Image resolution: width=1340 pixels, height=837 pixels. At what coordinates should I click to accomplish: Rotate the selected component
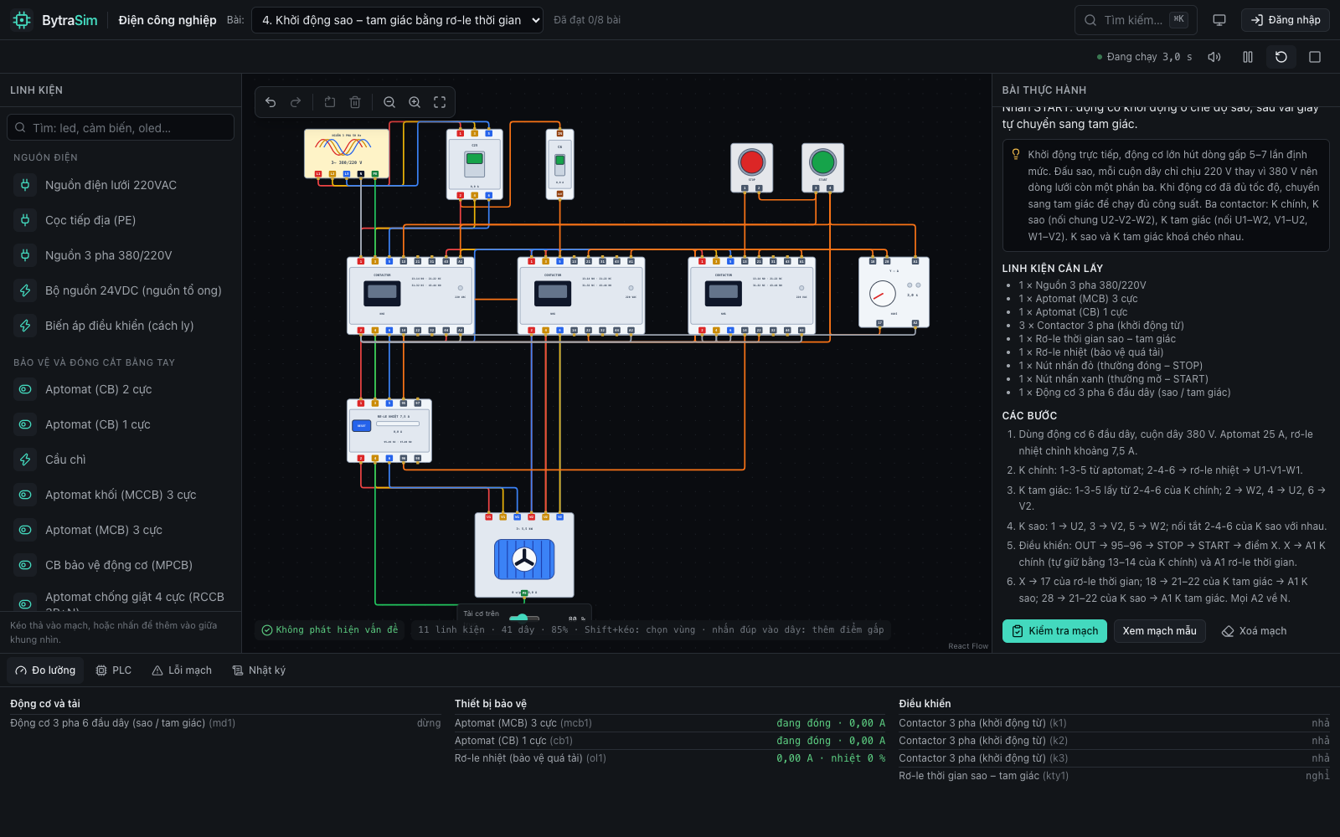tap(330, 102)
